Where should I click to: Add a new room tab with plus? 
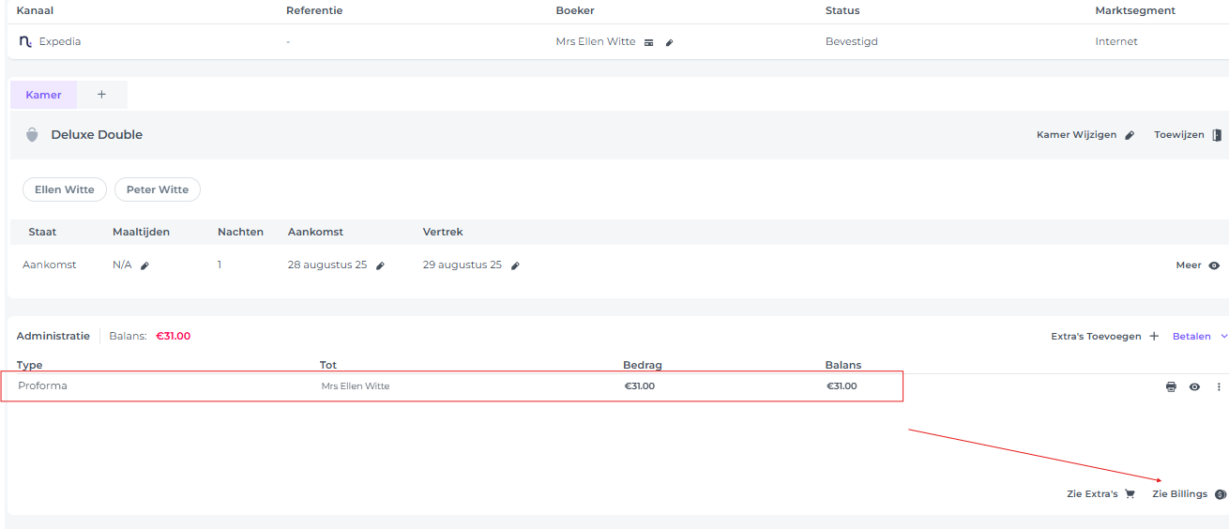101,95
